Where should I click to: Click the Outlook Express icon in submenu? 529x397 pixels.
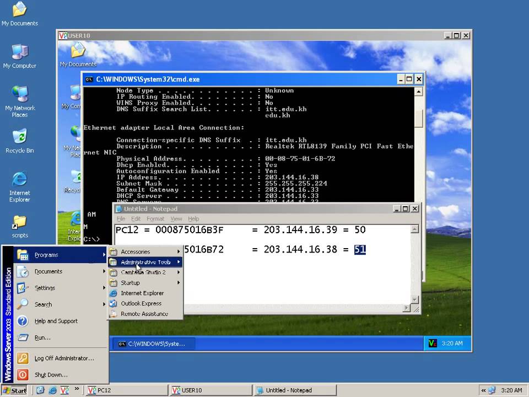click(114, 303)
